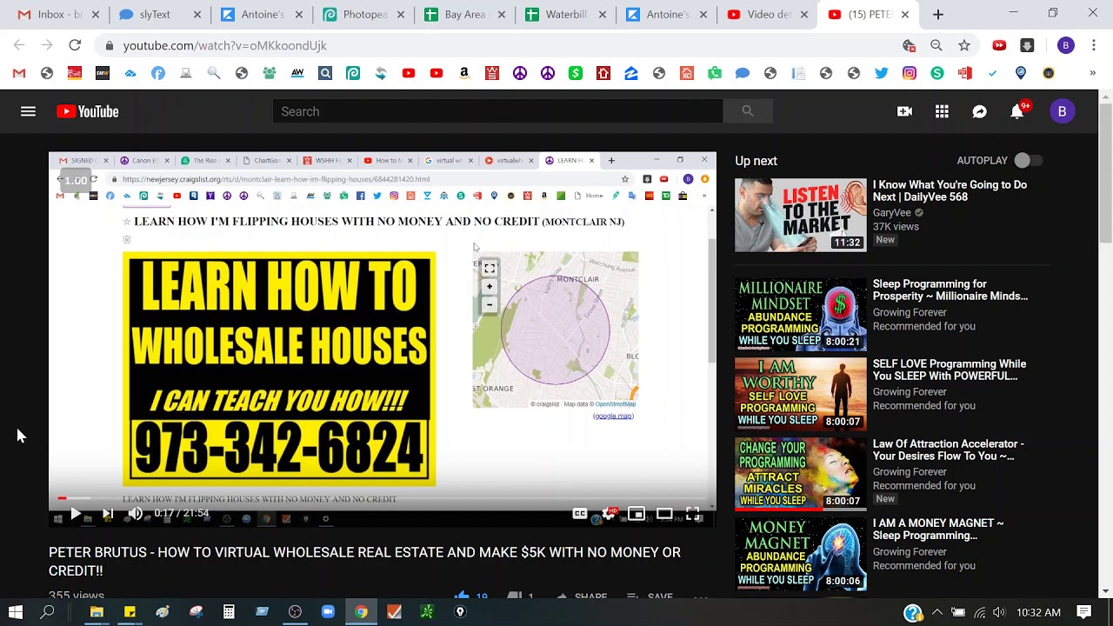Click the clock showing 10:32 AM

point(1038,612)
